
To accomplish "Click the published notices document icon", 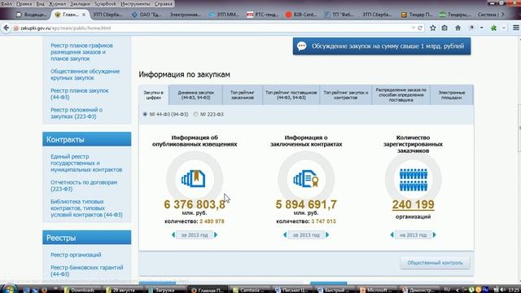I will (195, 179).
